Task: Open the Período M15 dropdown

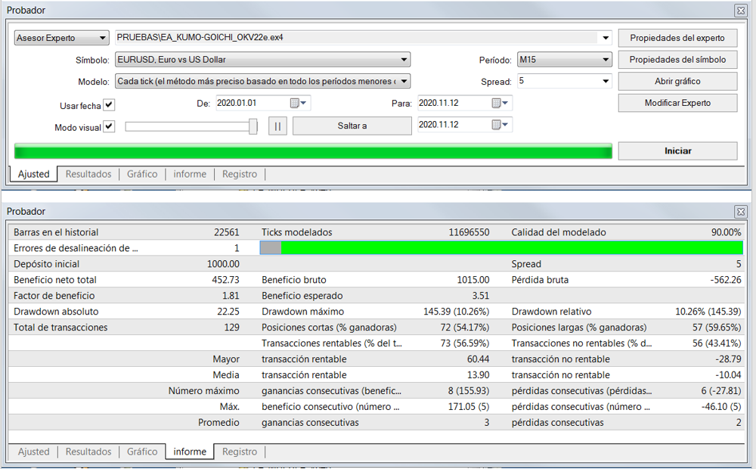Action: 564,59
